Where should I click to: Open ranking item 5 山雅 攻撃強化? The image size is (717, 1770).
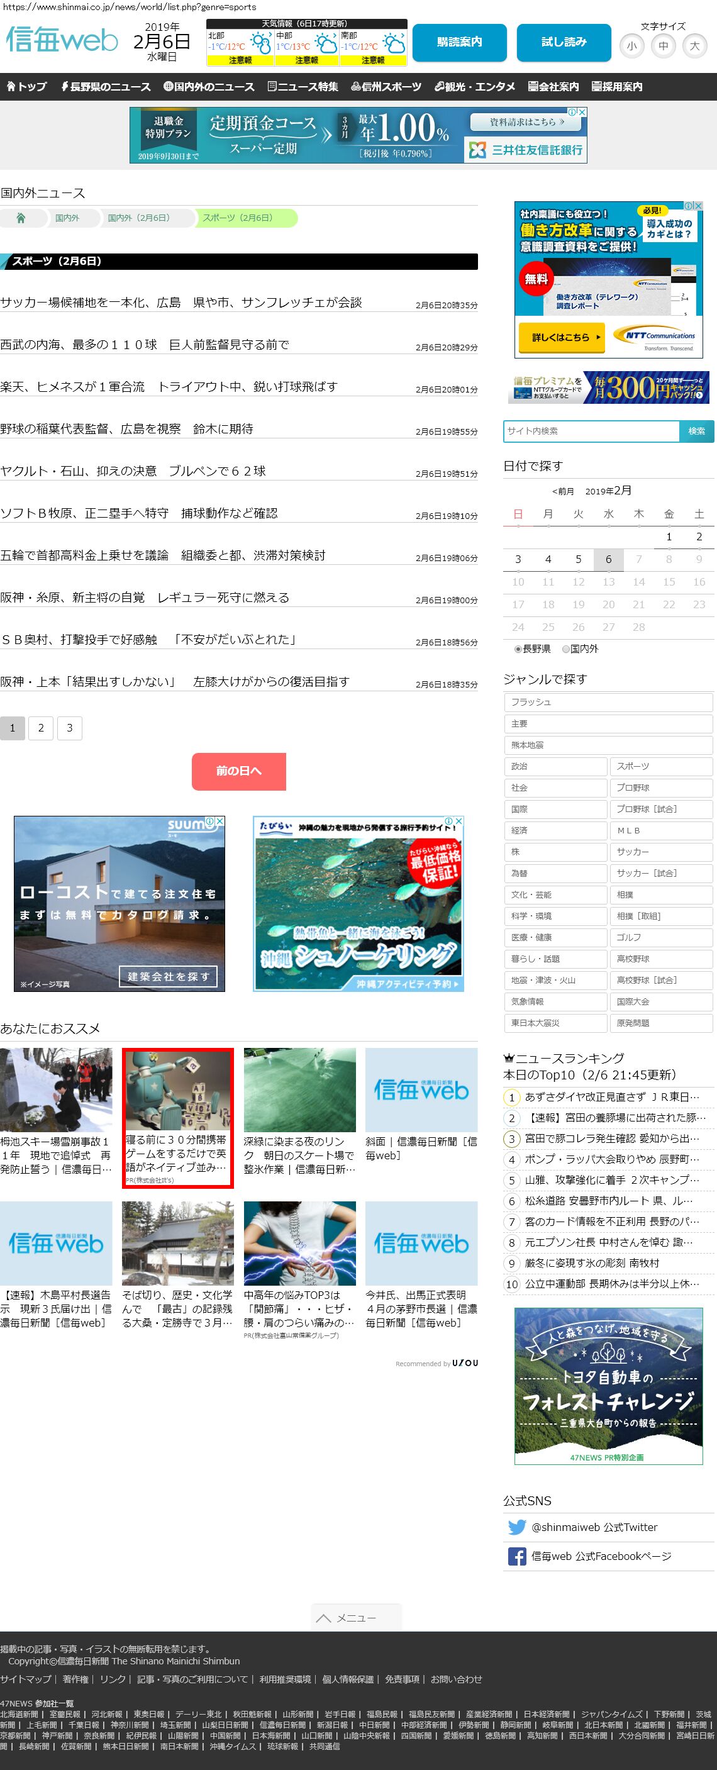(612, 1180)
